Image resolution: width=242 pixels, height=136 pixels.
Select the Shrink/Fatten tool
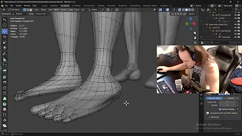5,120
